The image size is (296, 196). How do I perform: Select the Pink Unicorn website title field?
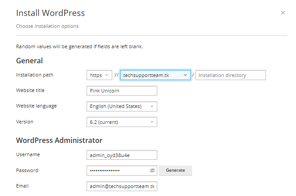click(x=122, y=91)
